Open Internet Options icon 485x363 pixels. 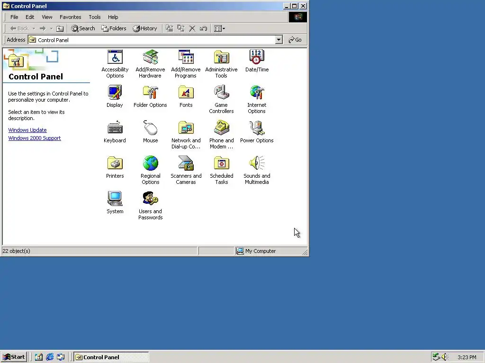pyautogui.click(x=257, y=99)
